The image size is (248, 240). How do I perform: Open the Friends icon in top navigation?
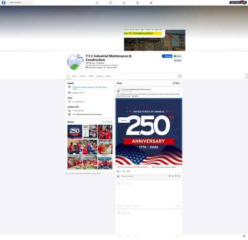coord(124,3)
